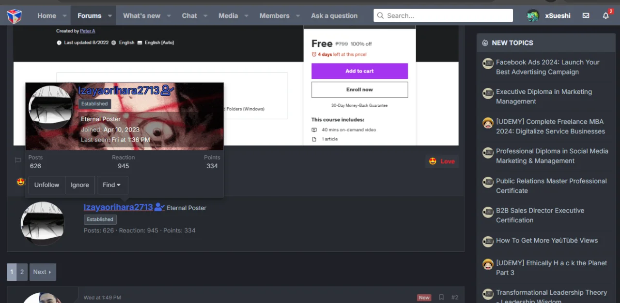
Task: Click the New Topics header icon
Action: coord(485,43)
